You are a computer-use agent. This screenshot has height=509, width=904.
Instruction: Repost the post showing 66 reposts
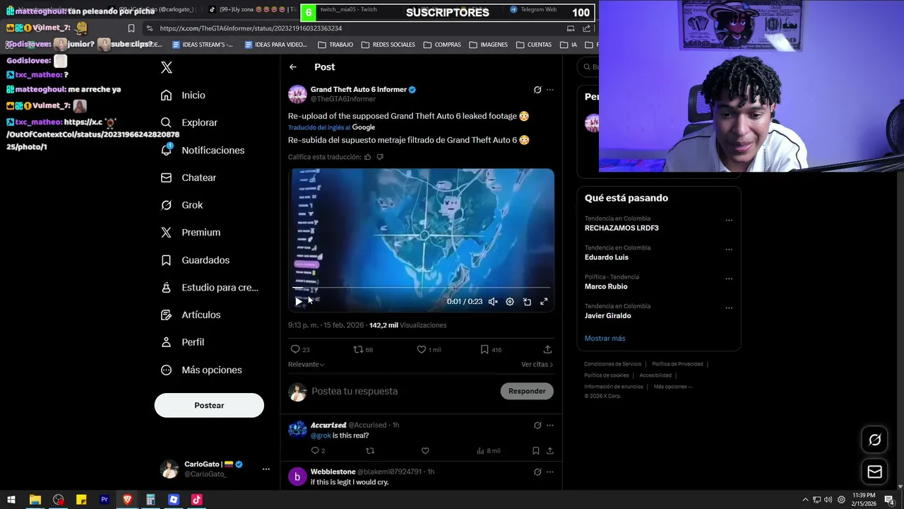pos(363,349)
